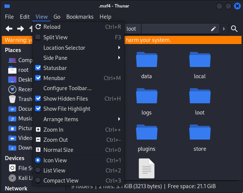Select the Icon View radio option
The height and width of the screenshot is (193, 243).
38,160
